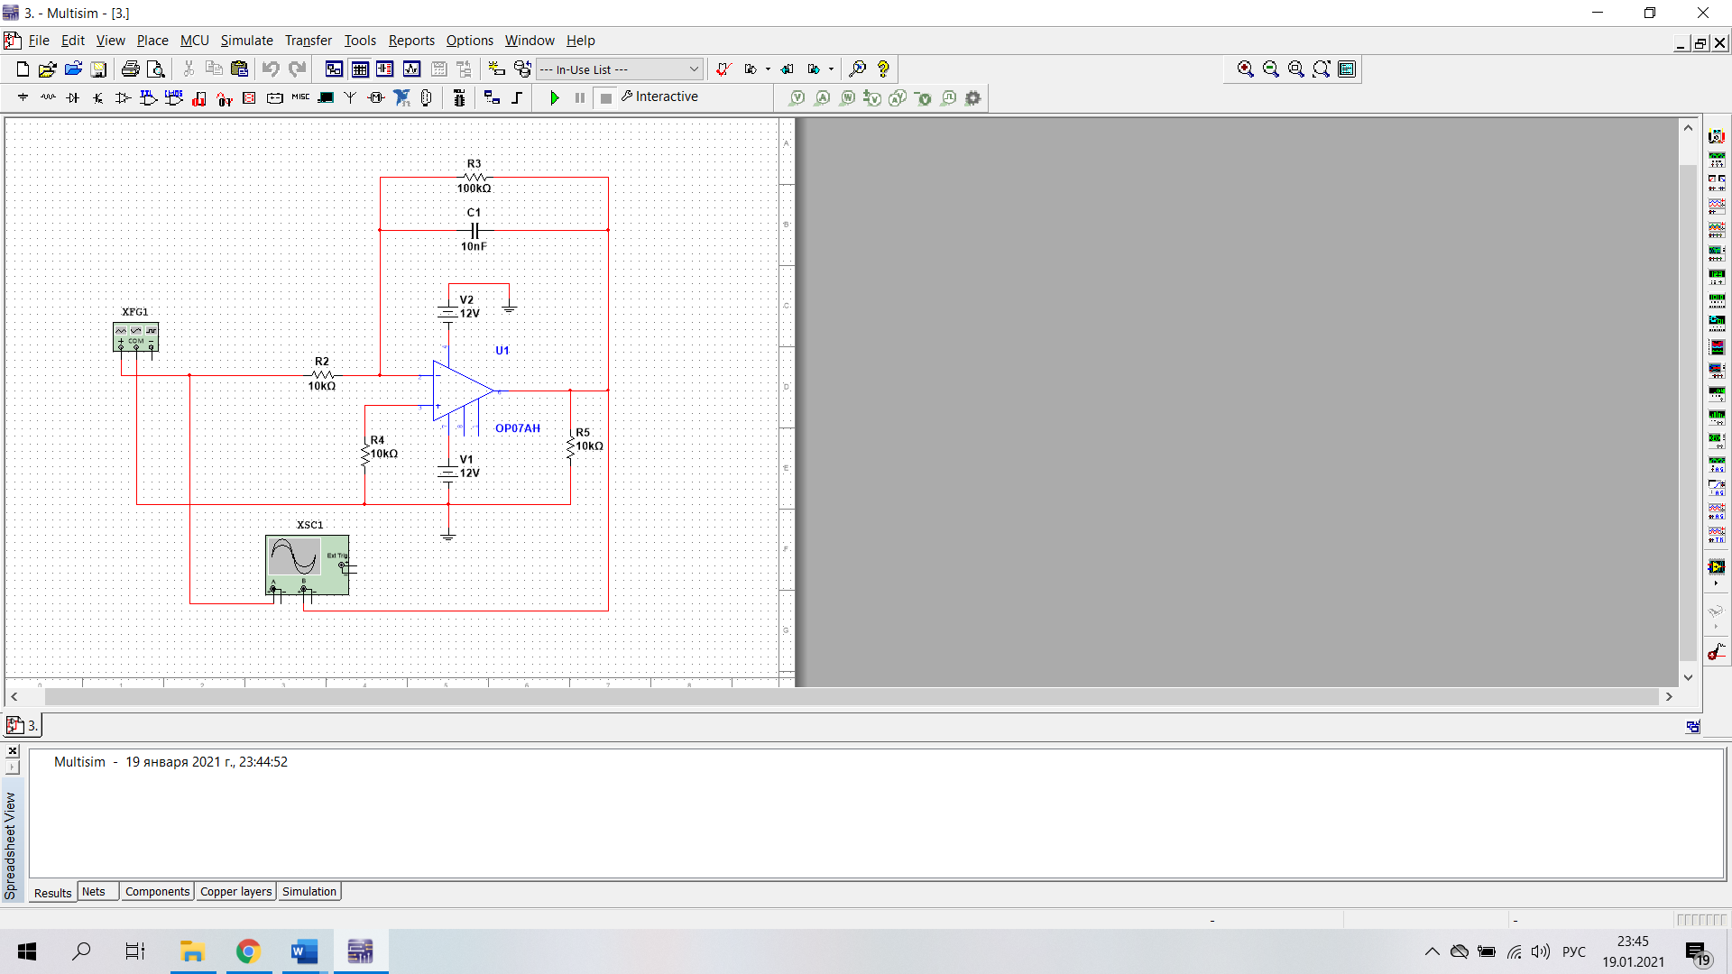This screenshot has height=974, width=1732.
Task: Open Windows Start menu
Action: [x=27, y=951]
